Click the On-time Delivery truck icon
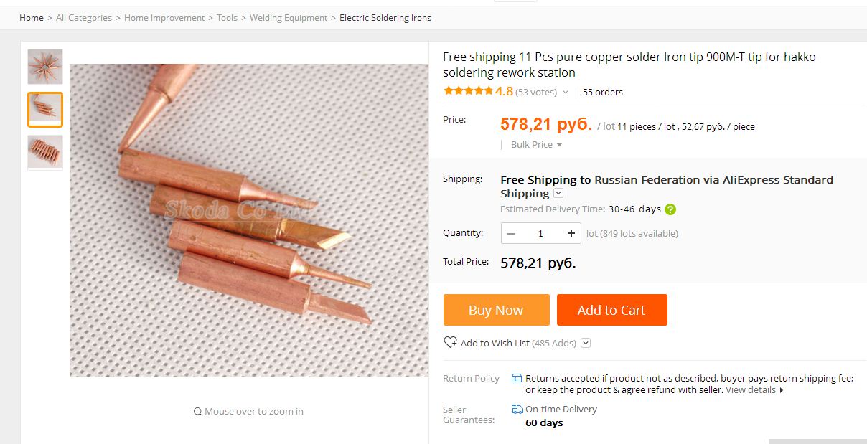 [x=517, y=409]
